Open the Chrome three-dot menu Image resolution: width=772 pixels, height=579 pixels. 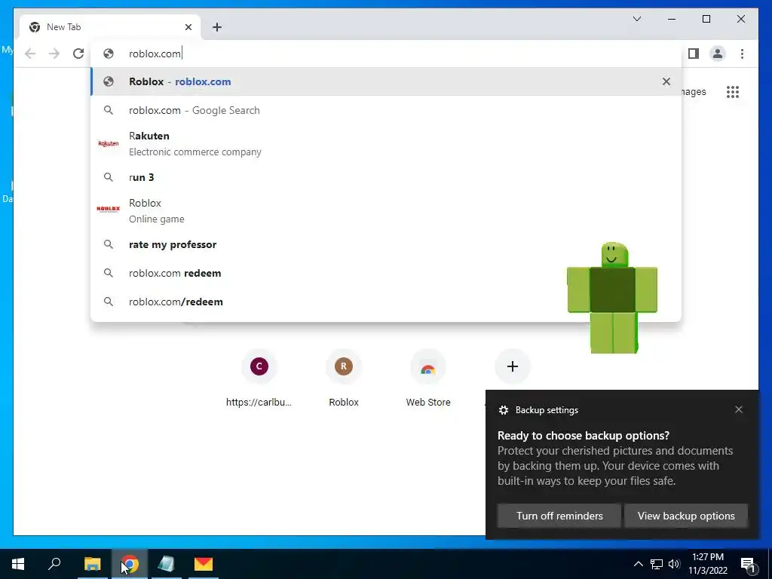click(742, 54)
